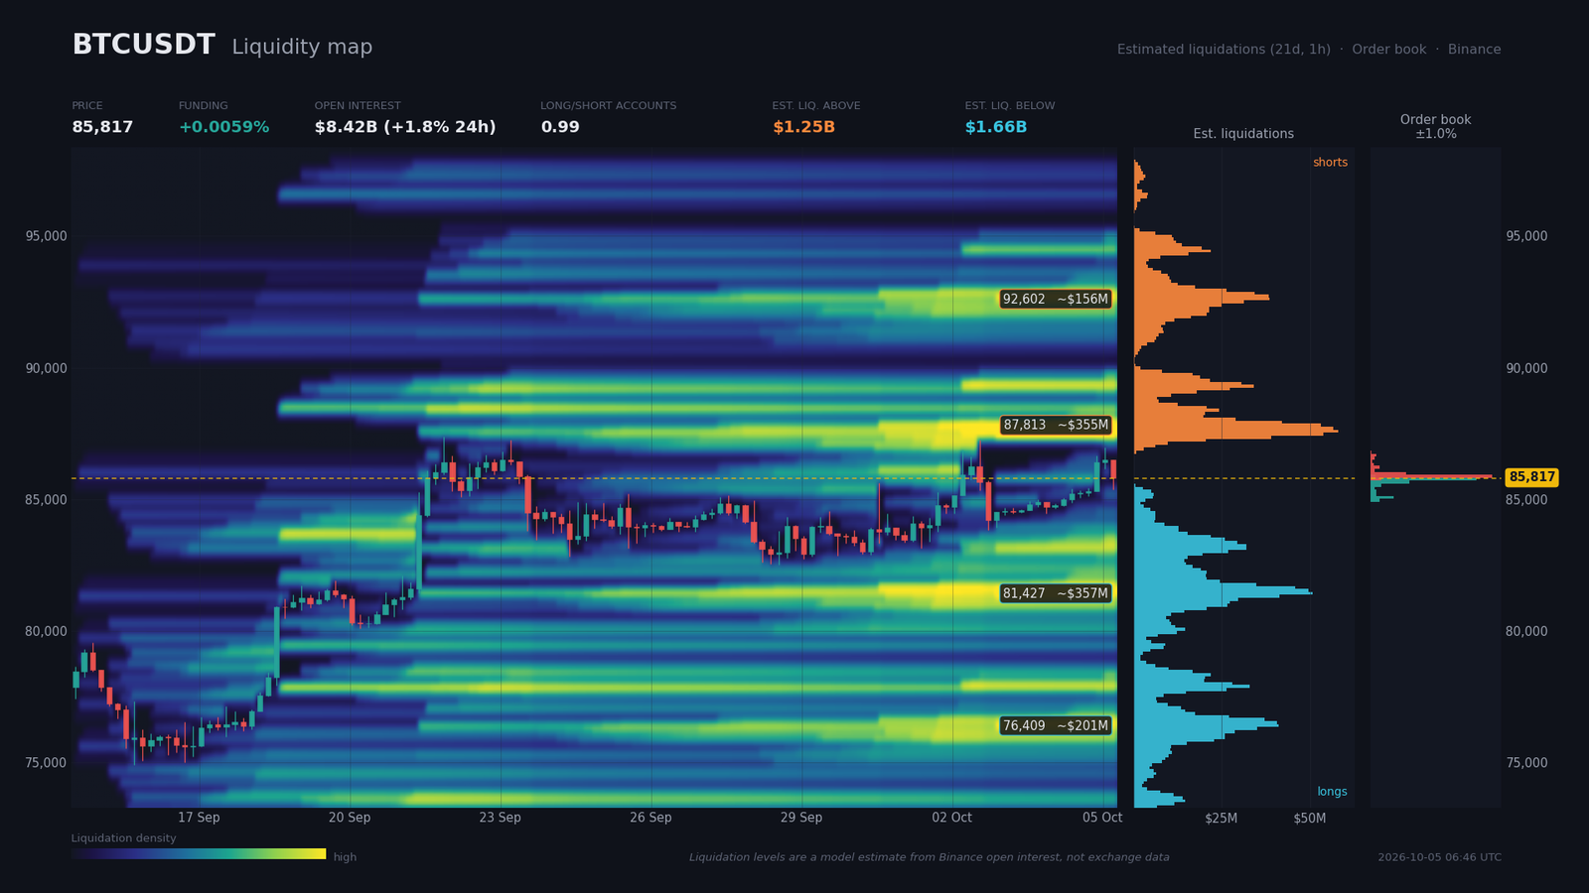
Task: Click the 17 Sep date axis label
Action: click(x=199, y=818)
